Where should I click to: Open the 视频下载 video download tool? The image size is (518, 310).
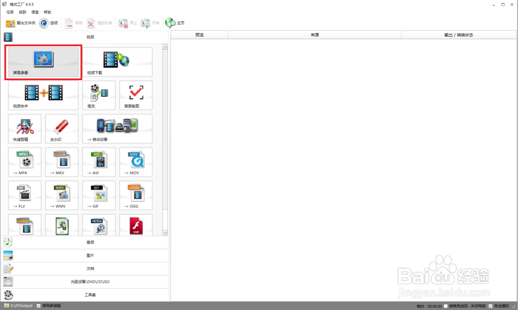117,62
